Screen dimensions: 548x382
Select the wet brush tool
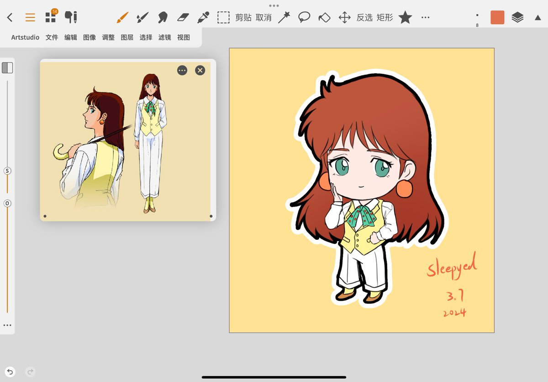coord(142,18)
